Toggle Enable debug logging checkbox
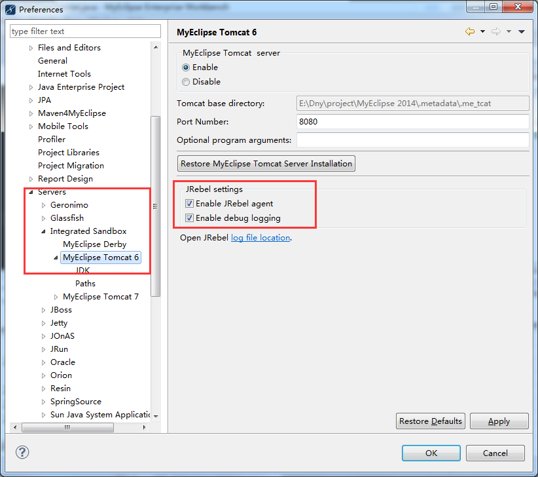The width and height of the screenshot is (538, 477). [189, 218]
